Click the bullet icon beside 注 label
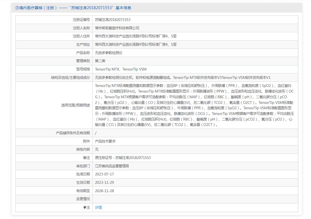The image size is (311, 219). (x=85, y=207)
